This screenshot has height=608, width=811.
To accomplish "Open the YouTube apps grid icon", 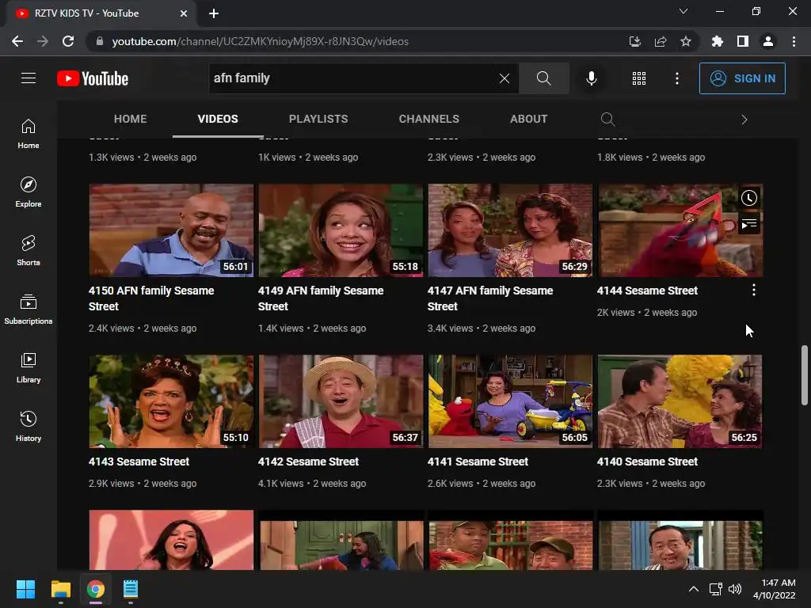I will (x=639, y=78).
